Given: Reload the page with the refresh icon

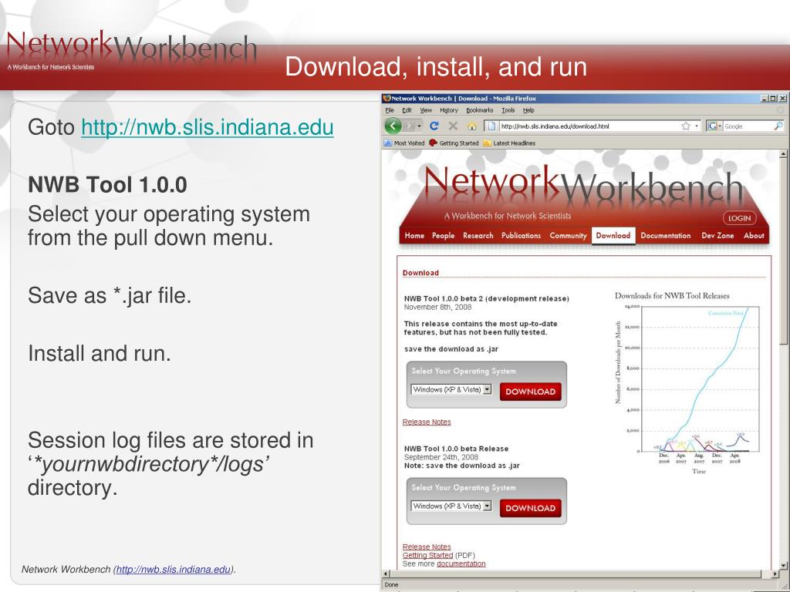Looking at the screenshot, I should 434,126.
